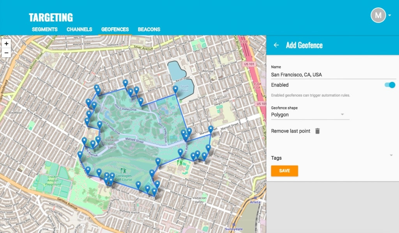Screen dimensions: 399x233
Task: Zoom in the map with plus button
Action: click(6, 44)
